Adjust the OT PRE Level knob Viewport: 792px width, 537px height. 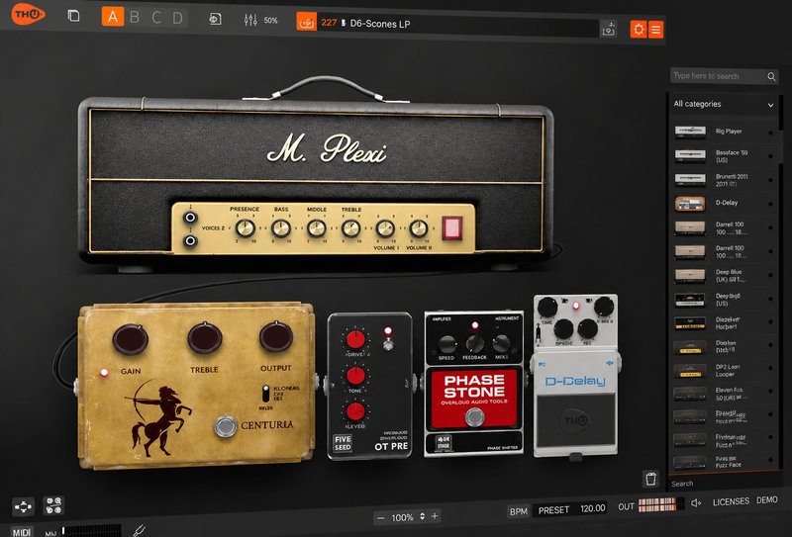(x=355, y=411)
